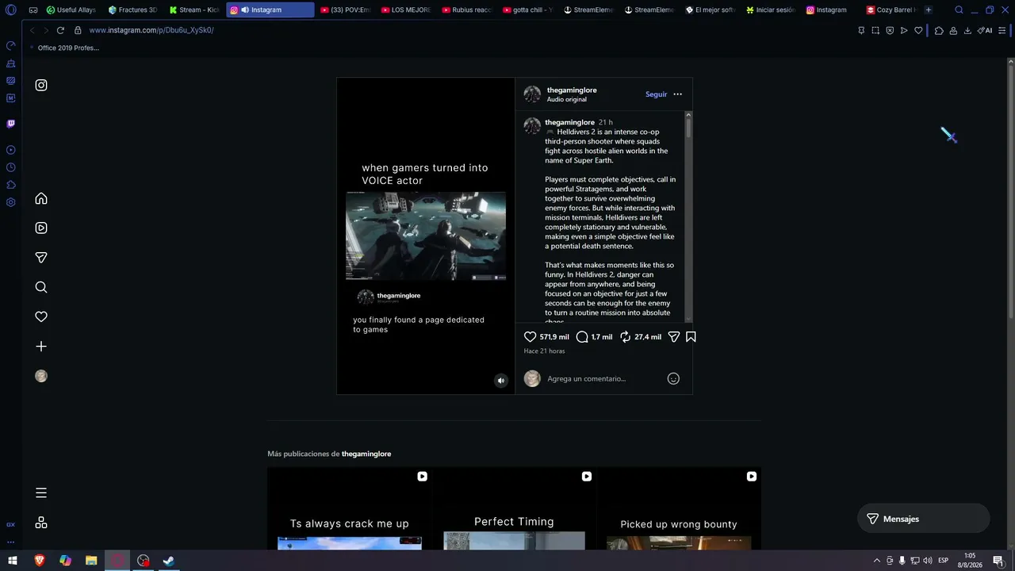
Task: Open File Explorer from the taskbar
Action: coord(91,561)
